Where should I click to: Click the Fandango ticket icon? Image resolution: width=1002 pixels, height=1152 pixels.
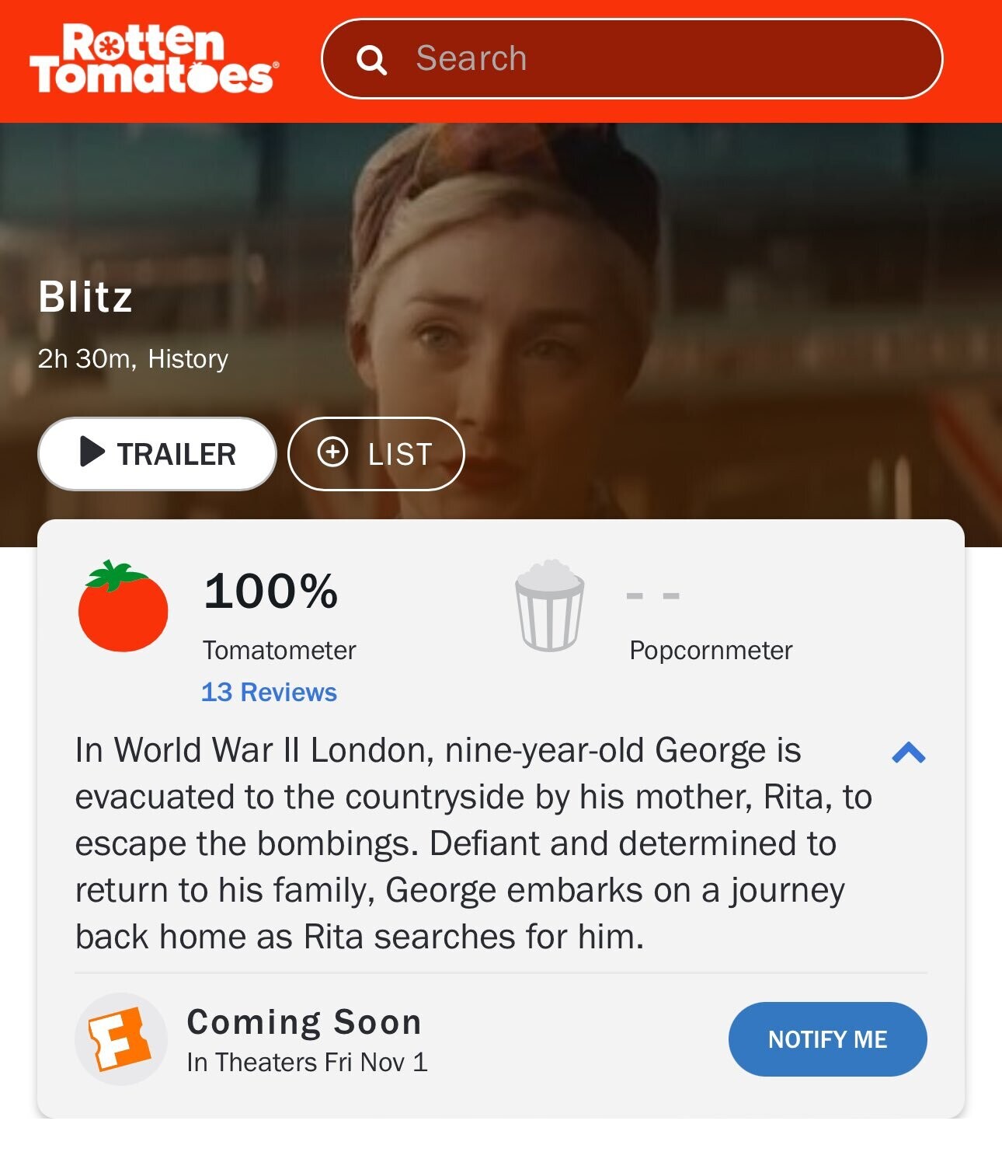tap(120, 1039)
